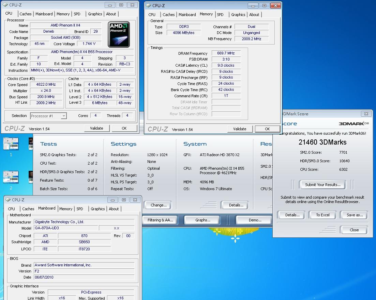376x300 pixels.
Task: Click the Bus Speed value 200.9 MHz
Action: tap(46, 97)
